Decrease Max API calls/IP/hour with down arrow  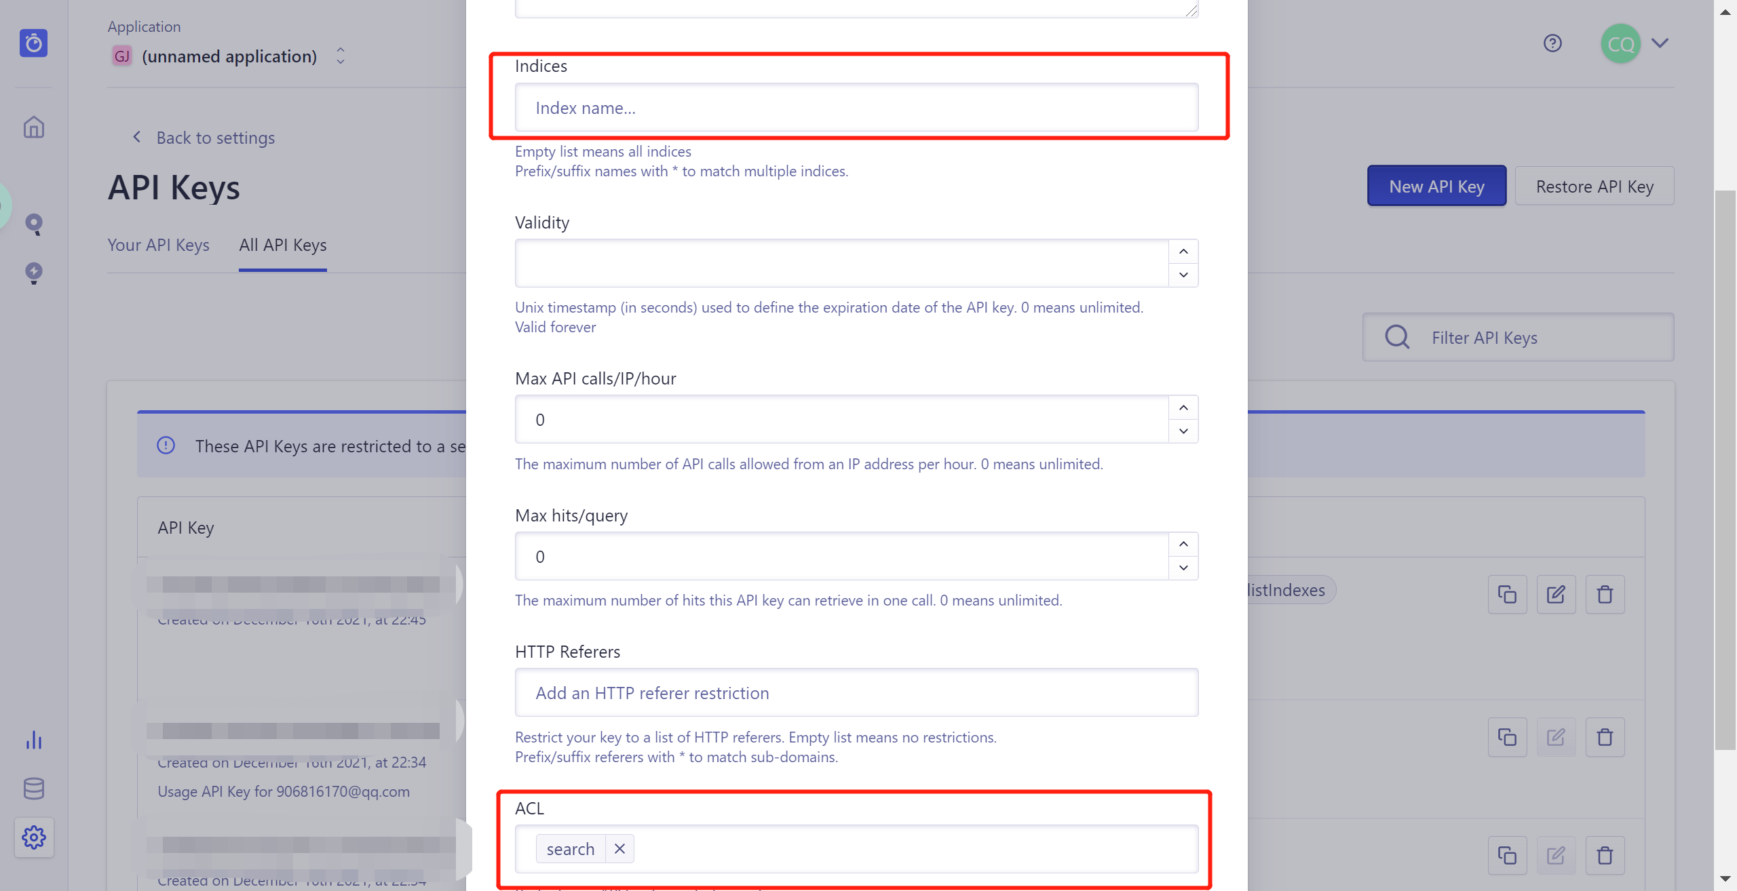(1183, 431)
